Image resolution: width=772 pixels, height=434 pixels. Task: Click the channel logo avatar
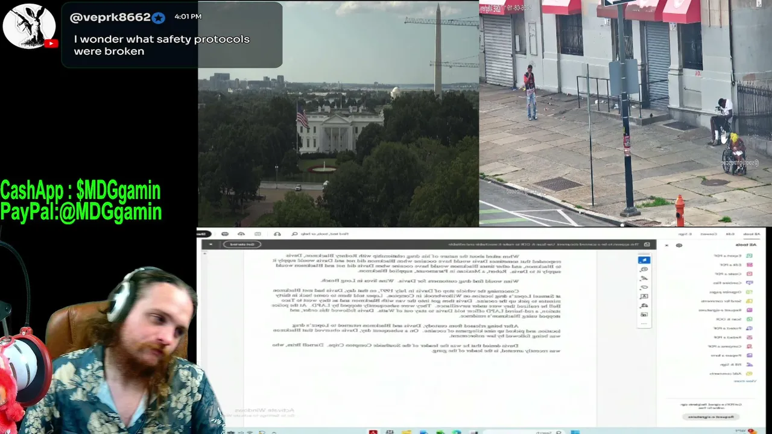coord(29,27)
